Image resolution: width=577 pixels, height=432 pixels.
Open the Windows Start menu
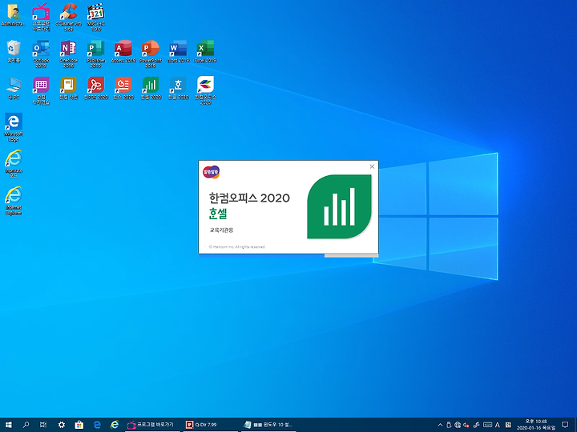coord(9,425)
